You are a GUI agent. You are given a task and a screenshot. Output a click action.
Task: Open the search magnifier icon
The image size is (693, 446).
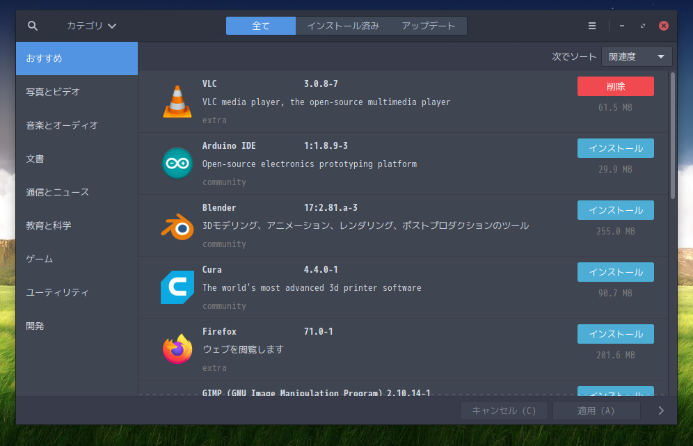pyautogui.click(x=32, y=26)
